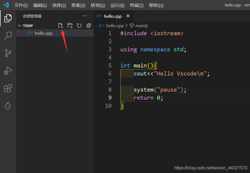The height and width of the screenshot is (173, 250).
Task: Open the 选择(S) menu
Action: click(59, 5)
